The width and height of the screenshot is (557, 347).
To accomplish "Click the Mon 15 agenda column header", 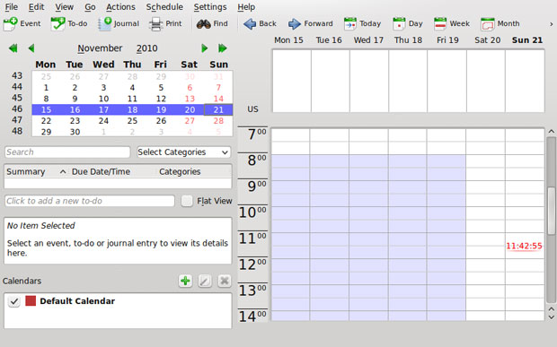I will point(288,40).
